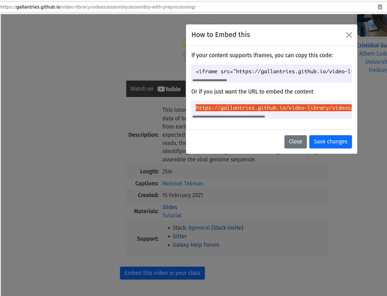Click the YouTube logo on the video player
Image resolution: width=387 pixels, height=296 pixels.
click(x=169, y=89)
